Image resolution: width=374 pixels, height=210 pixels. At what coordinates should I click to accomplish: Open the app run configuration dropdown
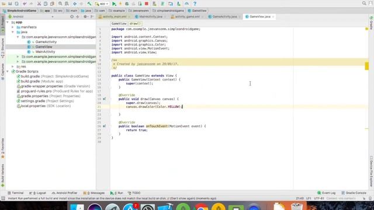[x=102, y=4]
